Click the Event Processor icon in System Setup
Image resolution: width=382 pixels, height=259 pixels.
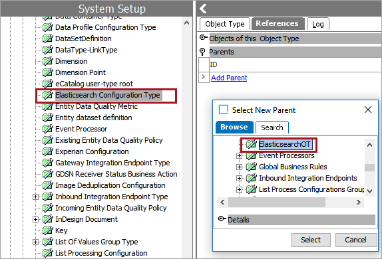[47, 129]
